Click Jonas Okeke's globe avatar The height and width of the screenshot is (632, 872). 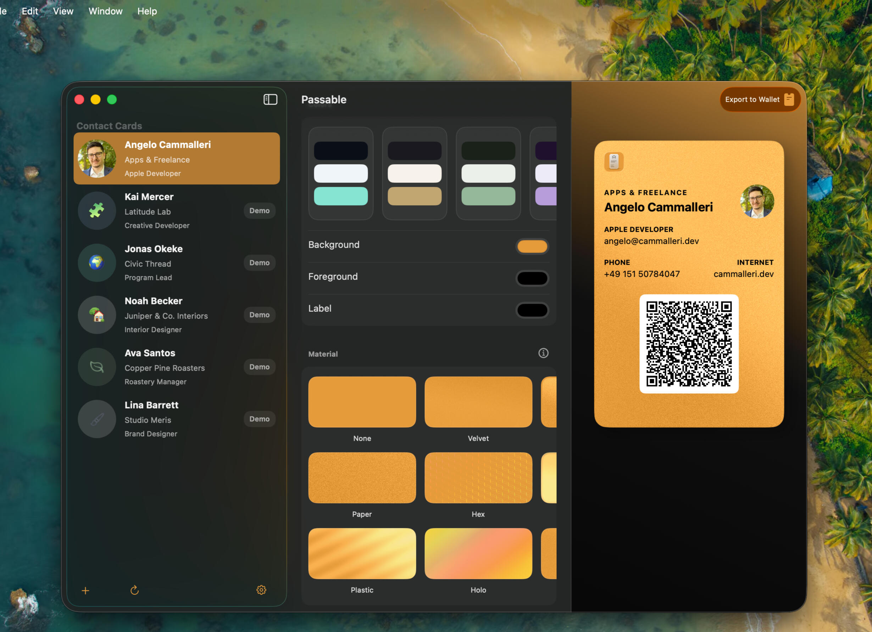pyautogui.click(x=97, y=263)
